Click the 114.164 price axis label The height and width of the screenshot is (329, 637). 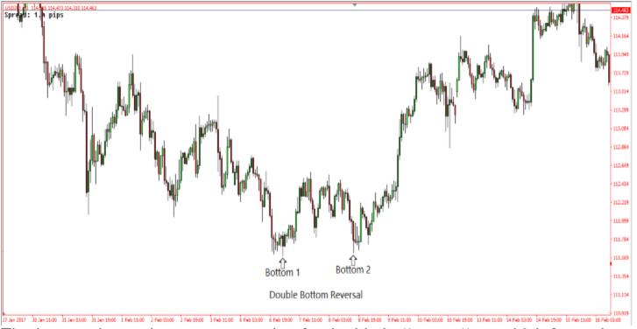click(619, 36)
